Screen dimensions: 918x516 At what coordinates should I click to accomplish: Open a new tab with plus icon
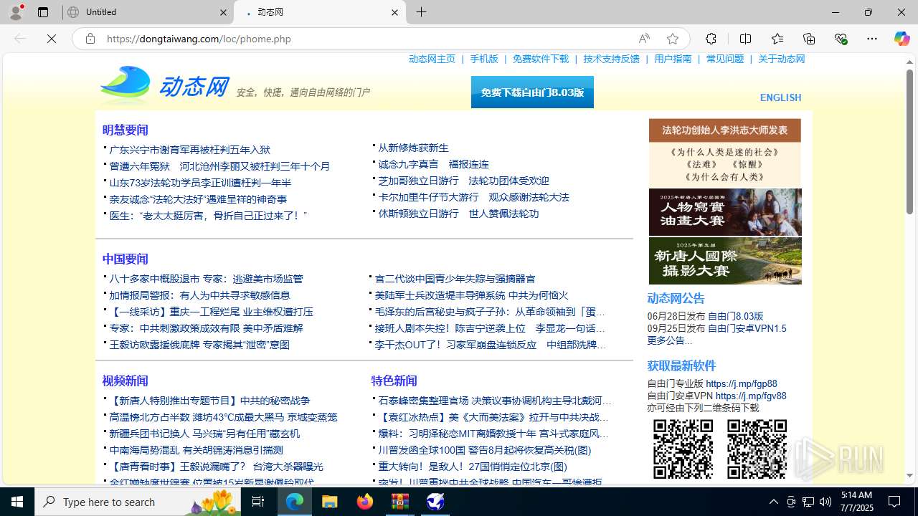[x=422, y=12]
